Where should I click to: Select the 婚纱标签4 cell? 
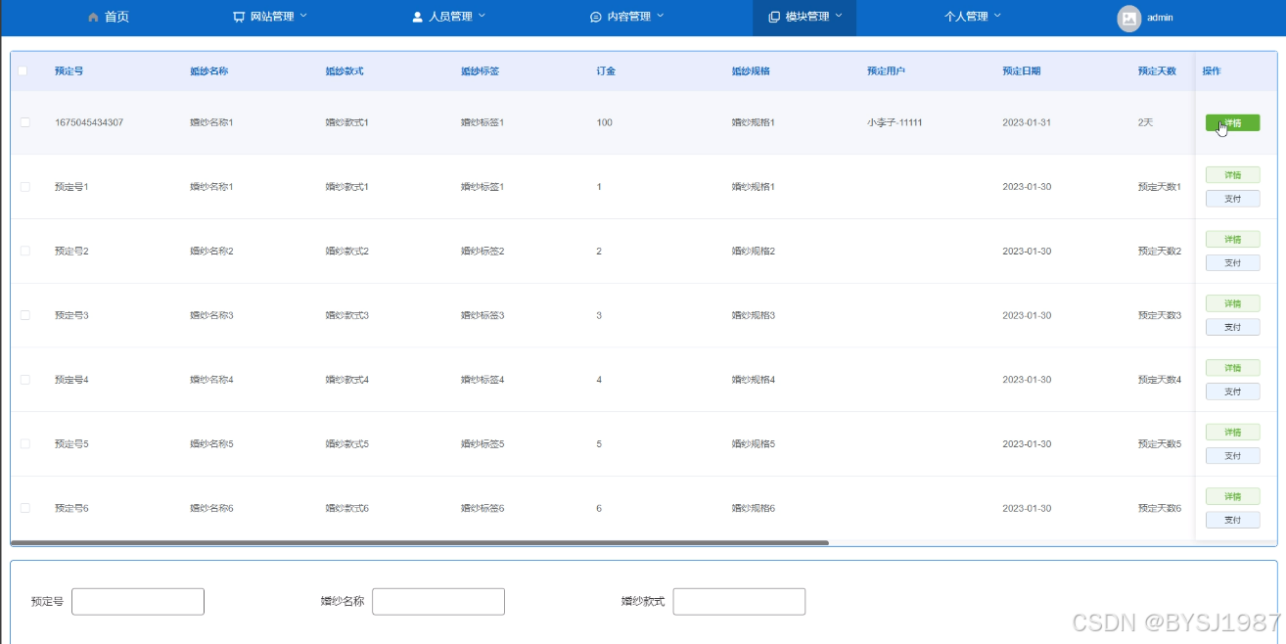click(x=482, y=379)
